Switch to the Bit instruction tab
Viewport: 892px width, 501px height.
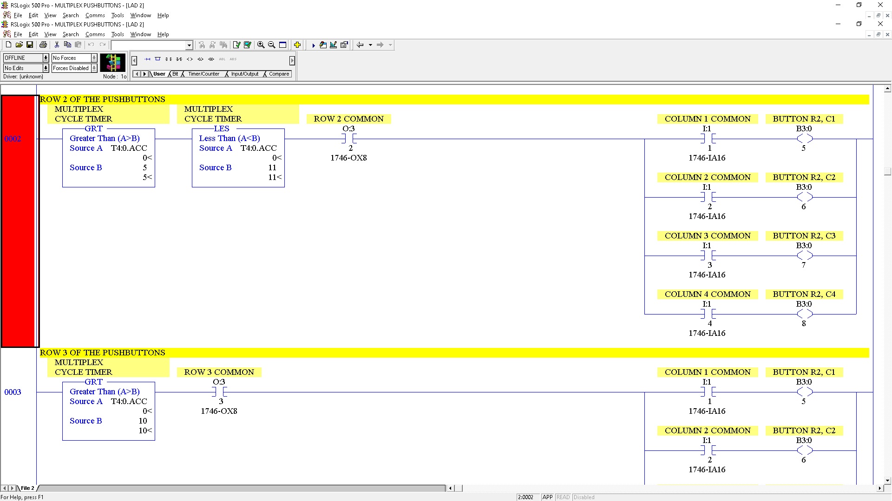175,74
